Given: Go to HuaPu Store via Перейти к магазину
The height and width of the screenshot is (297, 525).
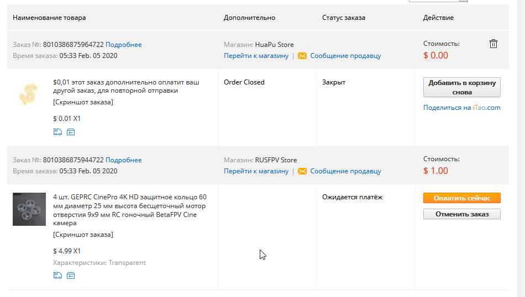Looking at the screenshot, I should point(256,56).
